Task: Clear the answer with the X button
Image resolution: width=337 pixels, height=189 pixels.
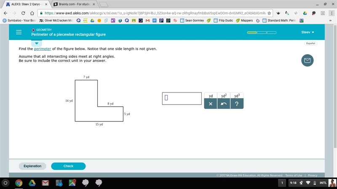Action: pos(210,104)
